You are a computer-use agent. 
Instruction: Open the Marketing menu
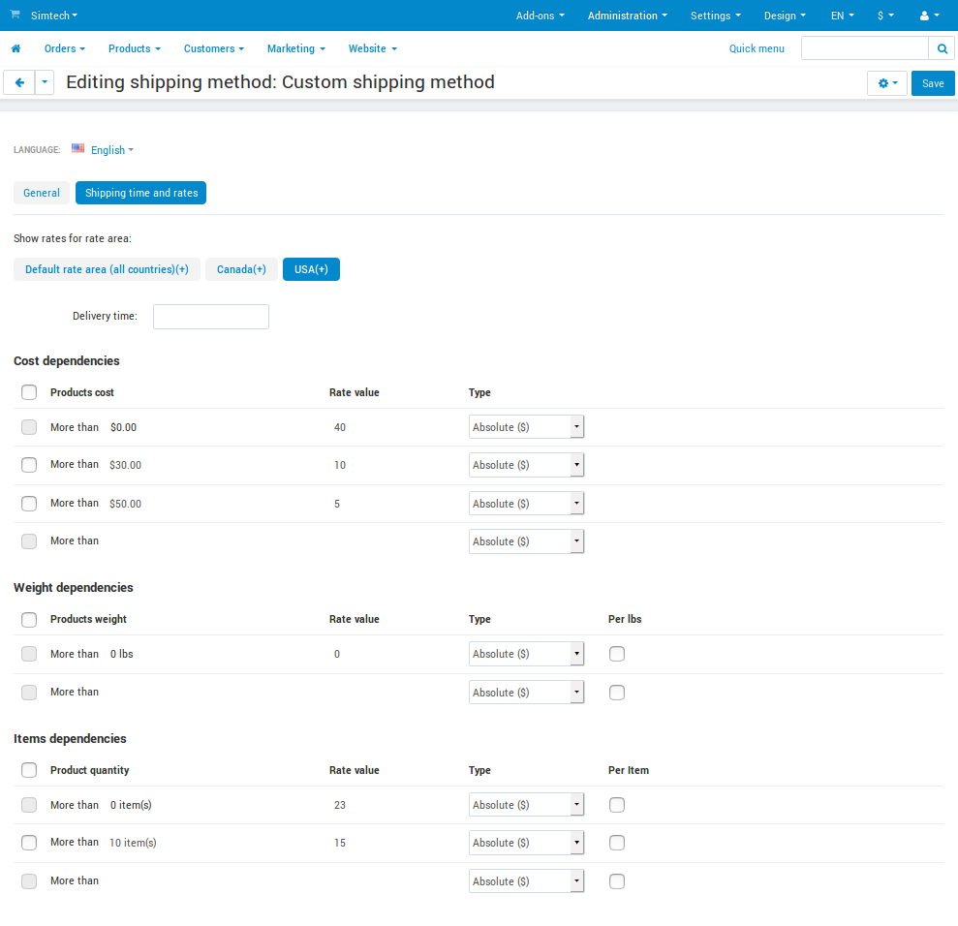pos(296,48)
